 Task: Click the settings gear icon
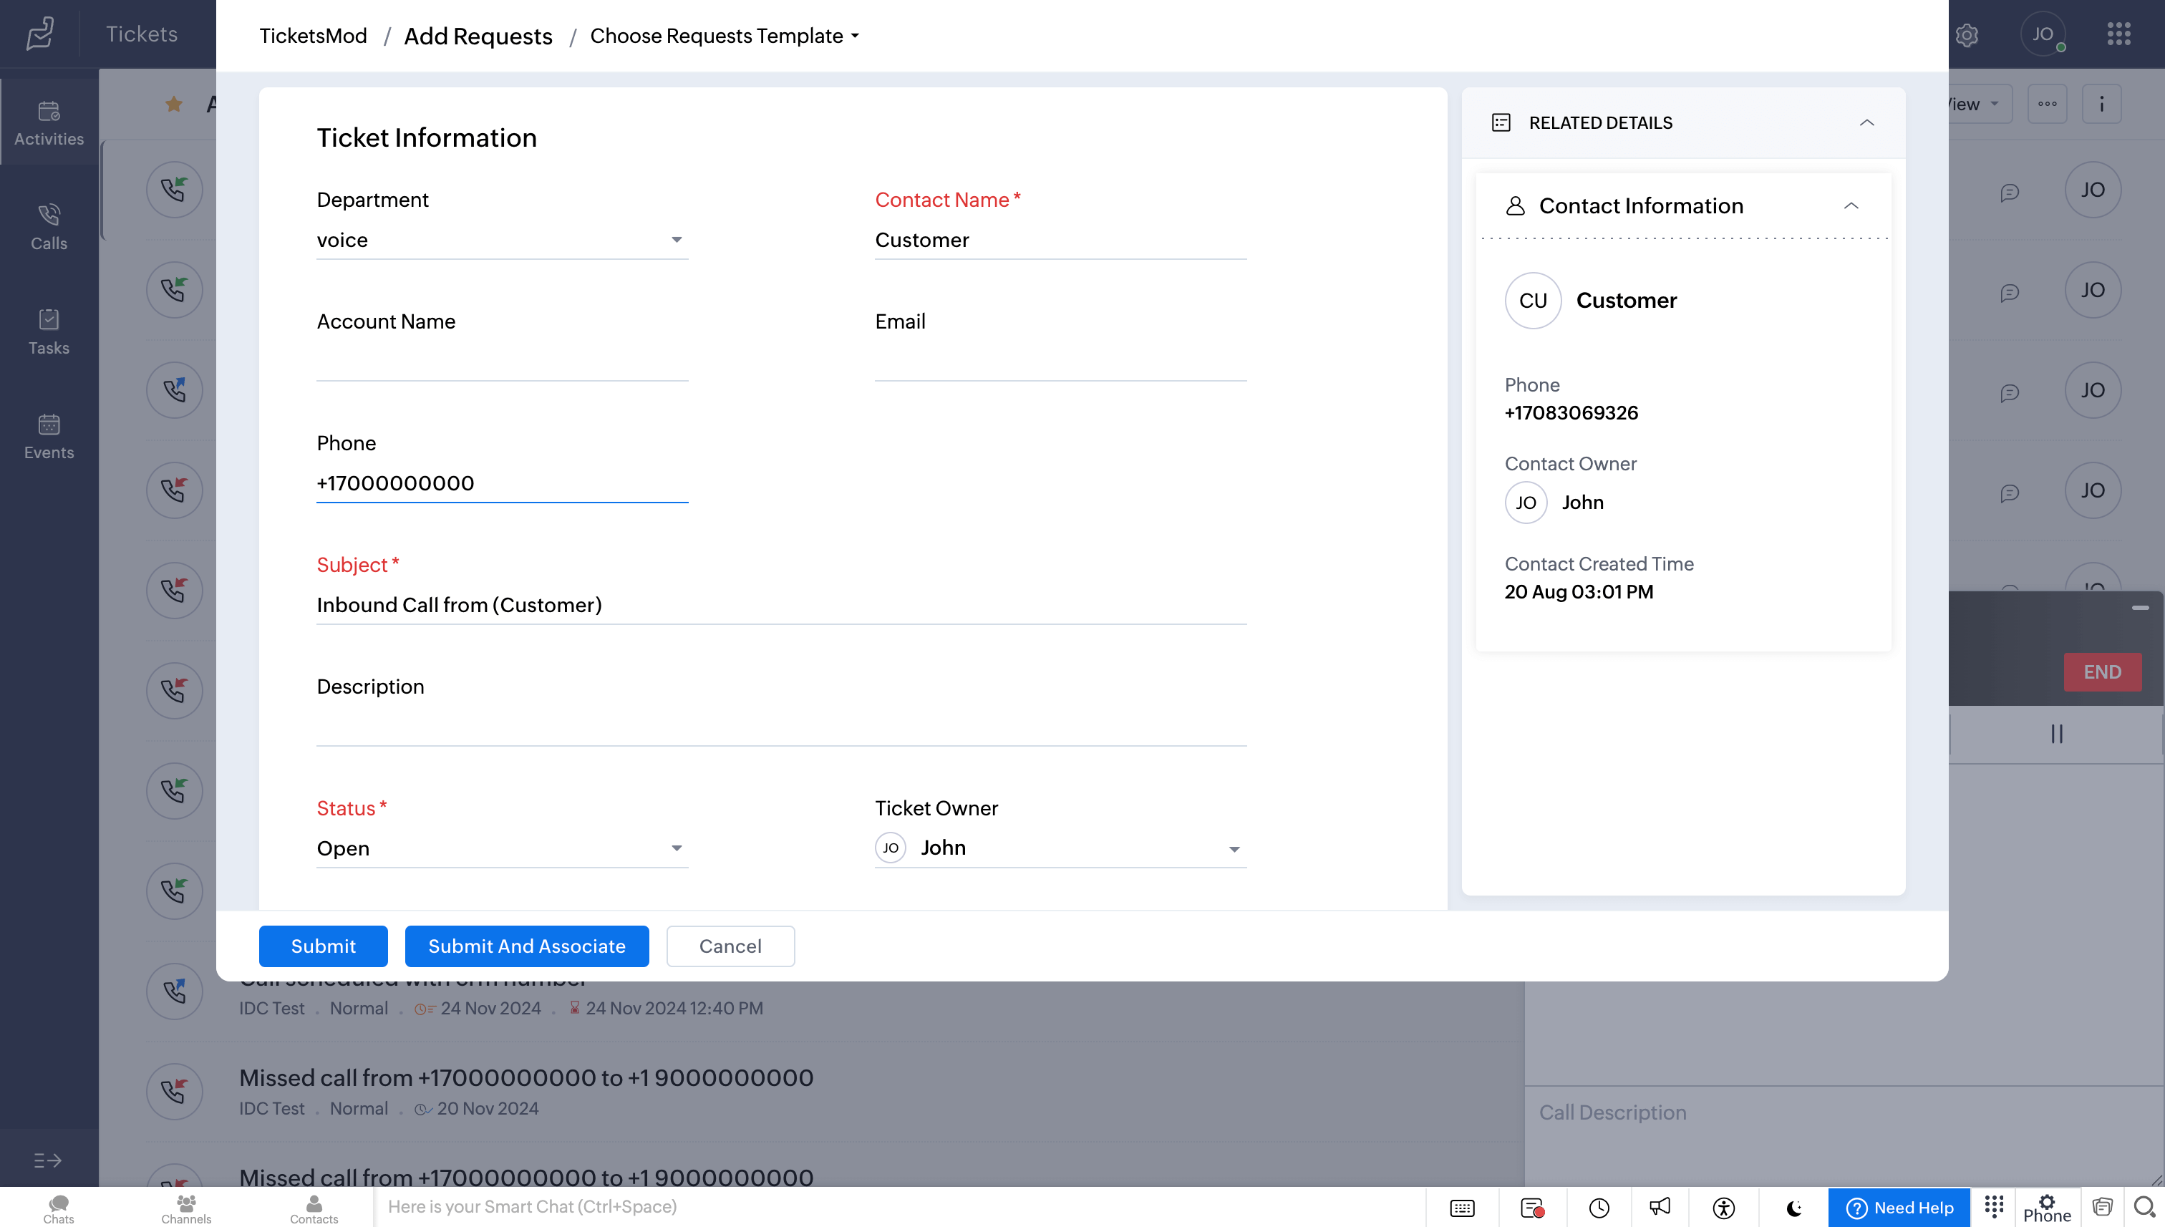click(1966, 35)
